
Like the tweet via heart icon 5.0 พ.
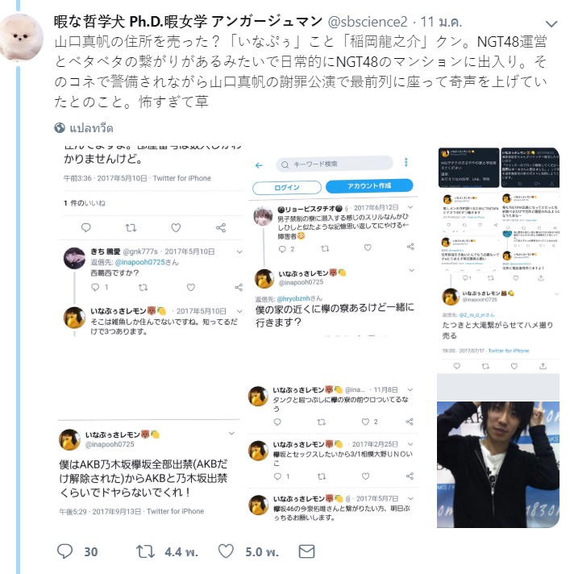[226, 551]
